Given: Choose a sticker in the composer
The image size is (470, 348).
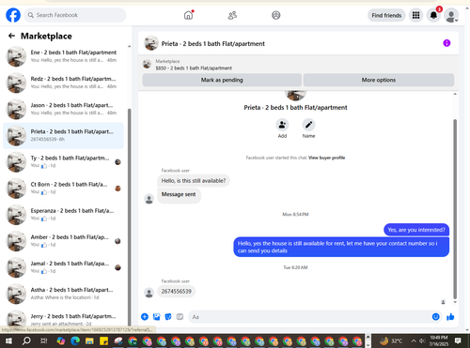Looking at the screenshot, I should tap(168, 317).
